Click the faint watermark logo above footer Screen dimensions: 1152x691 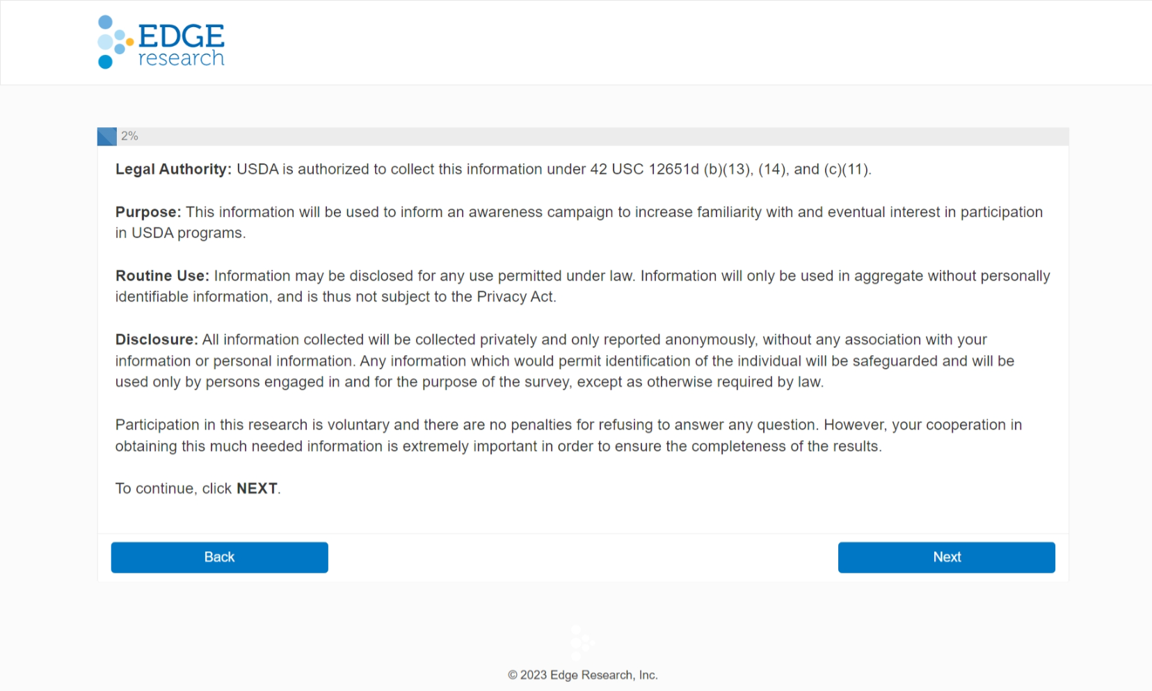click(x=582, y=642)
